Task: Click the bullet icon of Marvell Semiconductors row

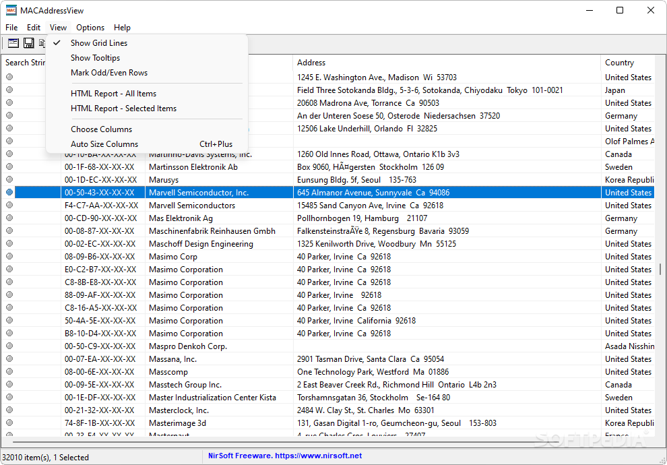Action: coord(9,205)
